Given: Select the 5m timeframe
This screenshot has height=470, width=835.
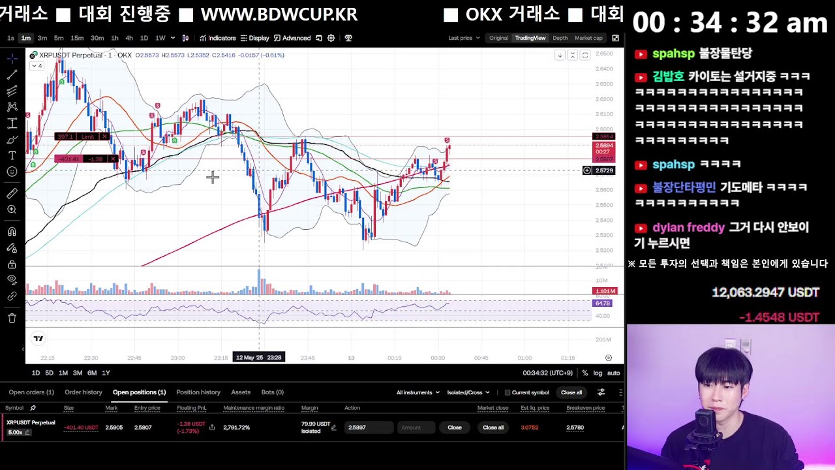Looking at the screenshot, I should [59, 38].
